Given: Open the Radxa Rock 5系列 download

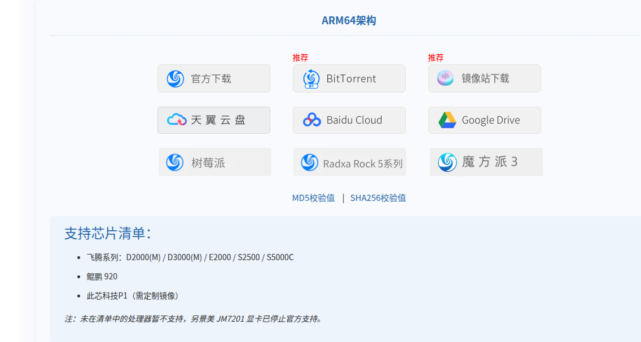Looking at the screenshot, I should (x=350, y=162).
